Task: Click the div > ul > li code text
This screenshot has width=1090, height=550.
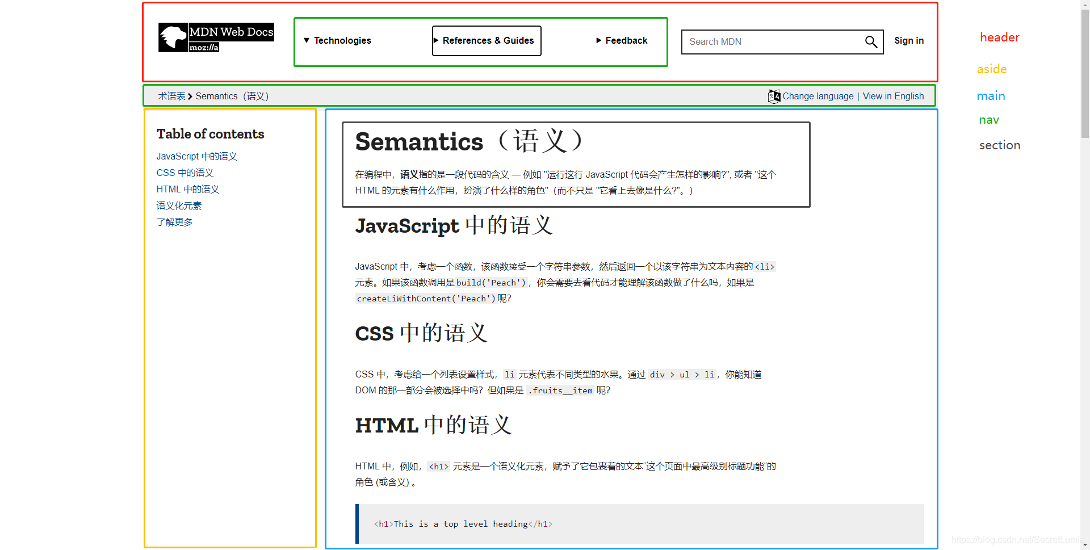Action: (x=682, y=374)
